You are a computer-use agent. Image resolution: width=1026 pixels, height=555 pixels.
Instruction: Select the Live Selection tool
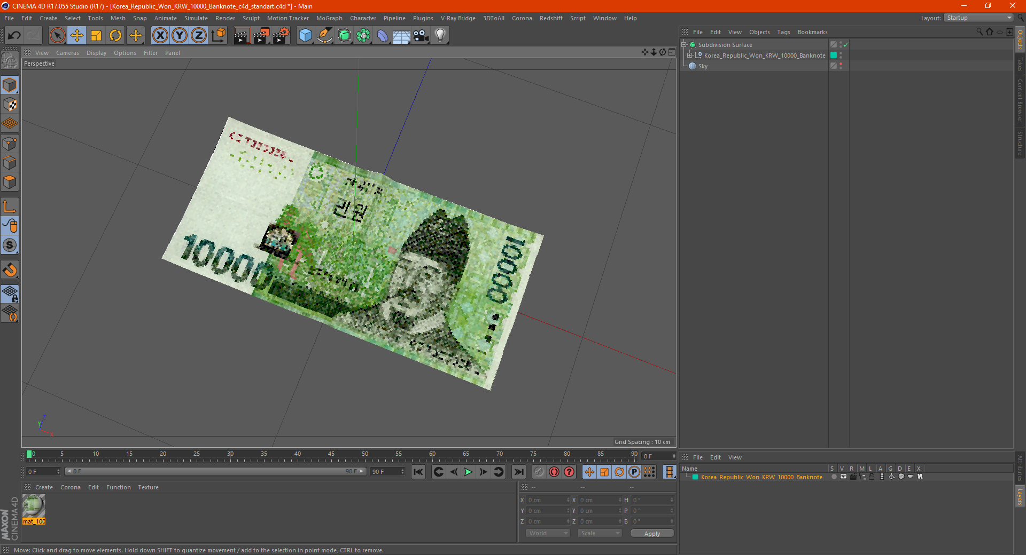pos(57,36)
